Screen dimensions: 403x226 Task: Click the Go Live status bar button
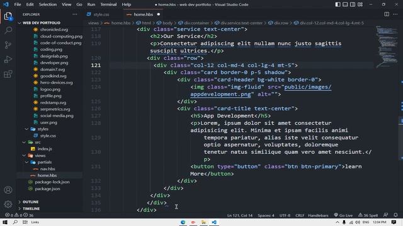coord(343,215)
